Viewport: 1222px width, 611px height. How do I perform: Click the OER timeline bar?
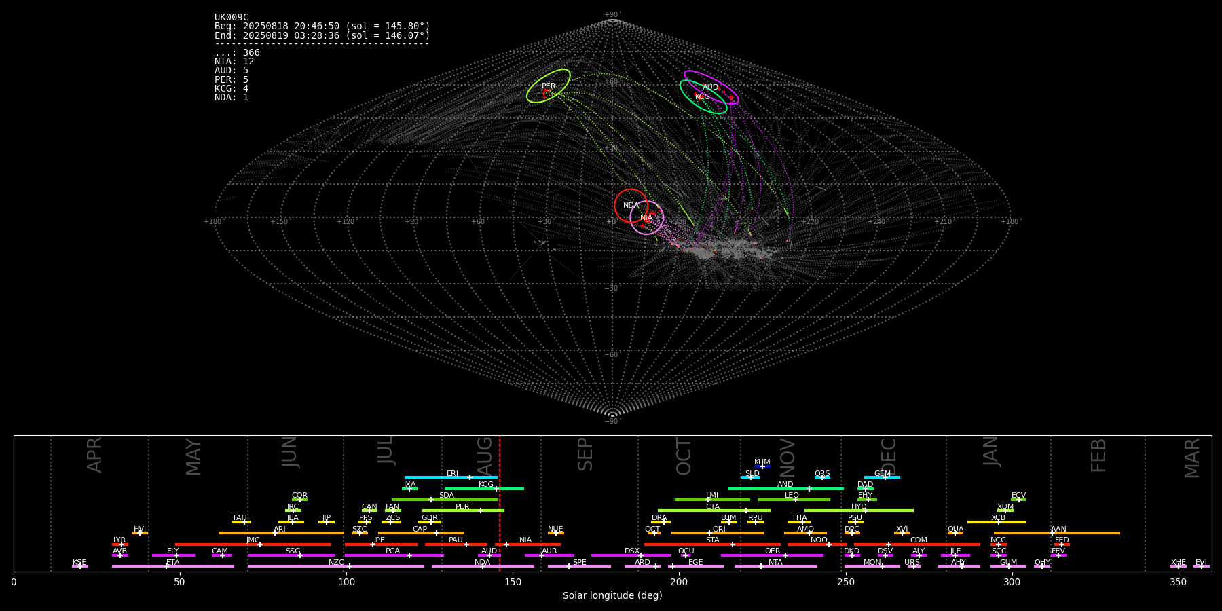[772, 555]
